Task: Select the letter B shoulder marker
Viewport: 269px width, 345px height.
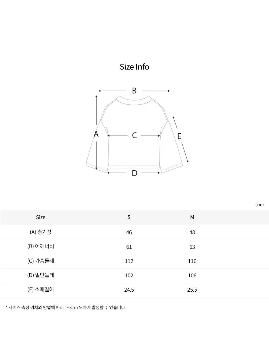Action: click(134, 91)
